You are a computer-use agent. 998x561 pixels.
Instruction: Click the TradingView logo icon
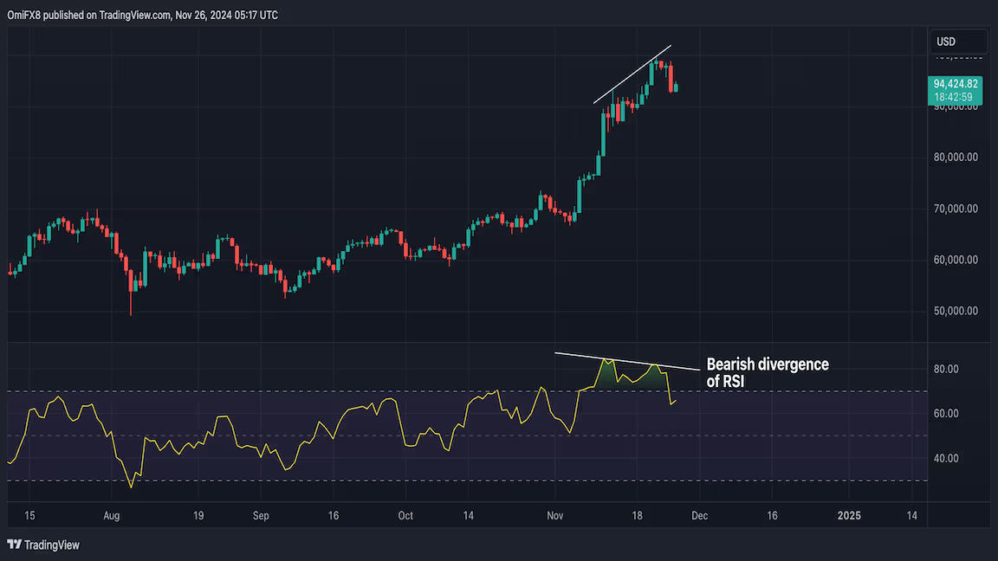pos(14,545)
